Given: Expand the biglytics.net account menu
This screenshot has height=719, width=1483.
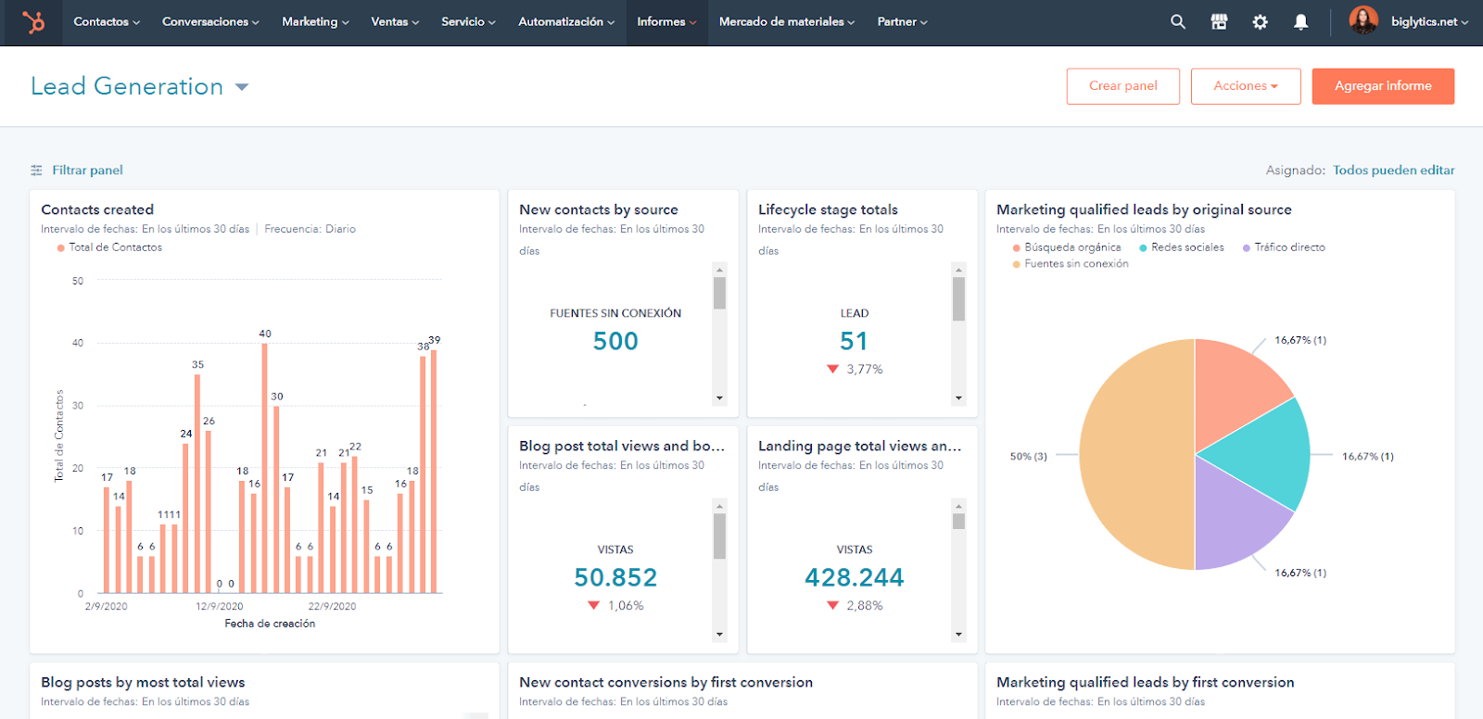Looking at the screenshot, I should [x=1428, y=22].
